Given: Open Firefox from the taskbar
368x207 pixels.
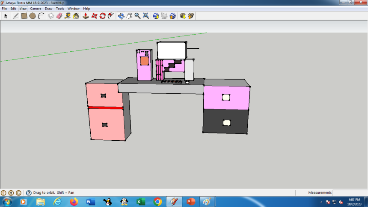Looking at the screenshot, I should [74, 201].
